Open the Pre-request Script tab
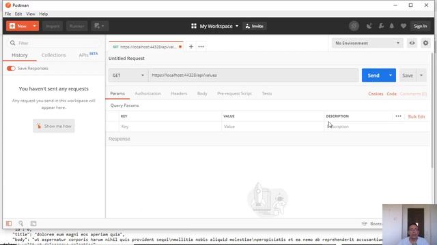437x245 pixels. tap(234, 94)
